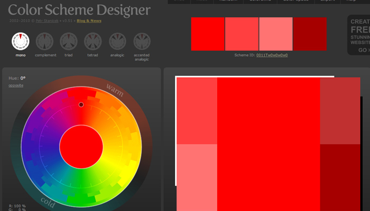Click the large pure red preview block
The image size is (370, 211).
coord(268,143)
